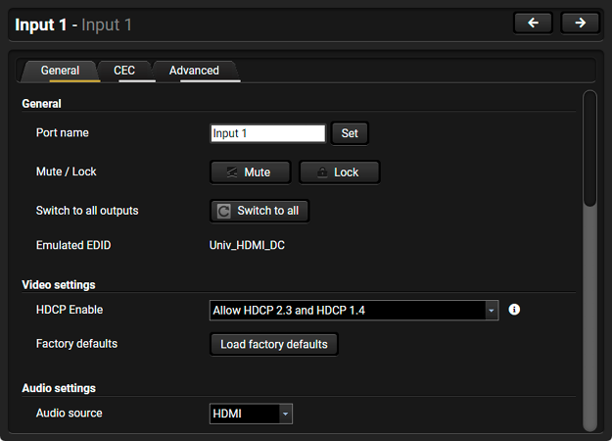Click the info icon beside HDCP Enable
The width and height of the screenshot is (612, 441).
pyautogui.click(x=515, y=310)
